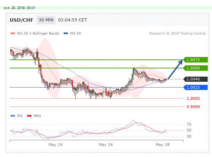The height and width of the screenshot is (157, 212).
Task: Click the 02:04:55 CET timestamp
Action: coord(73,20)
